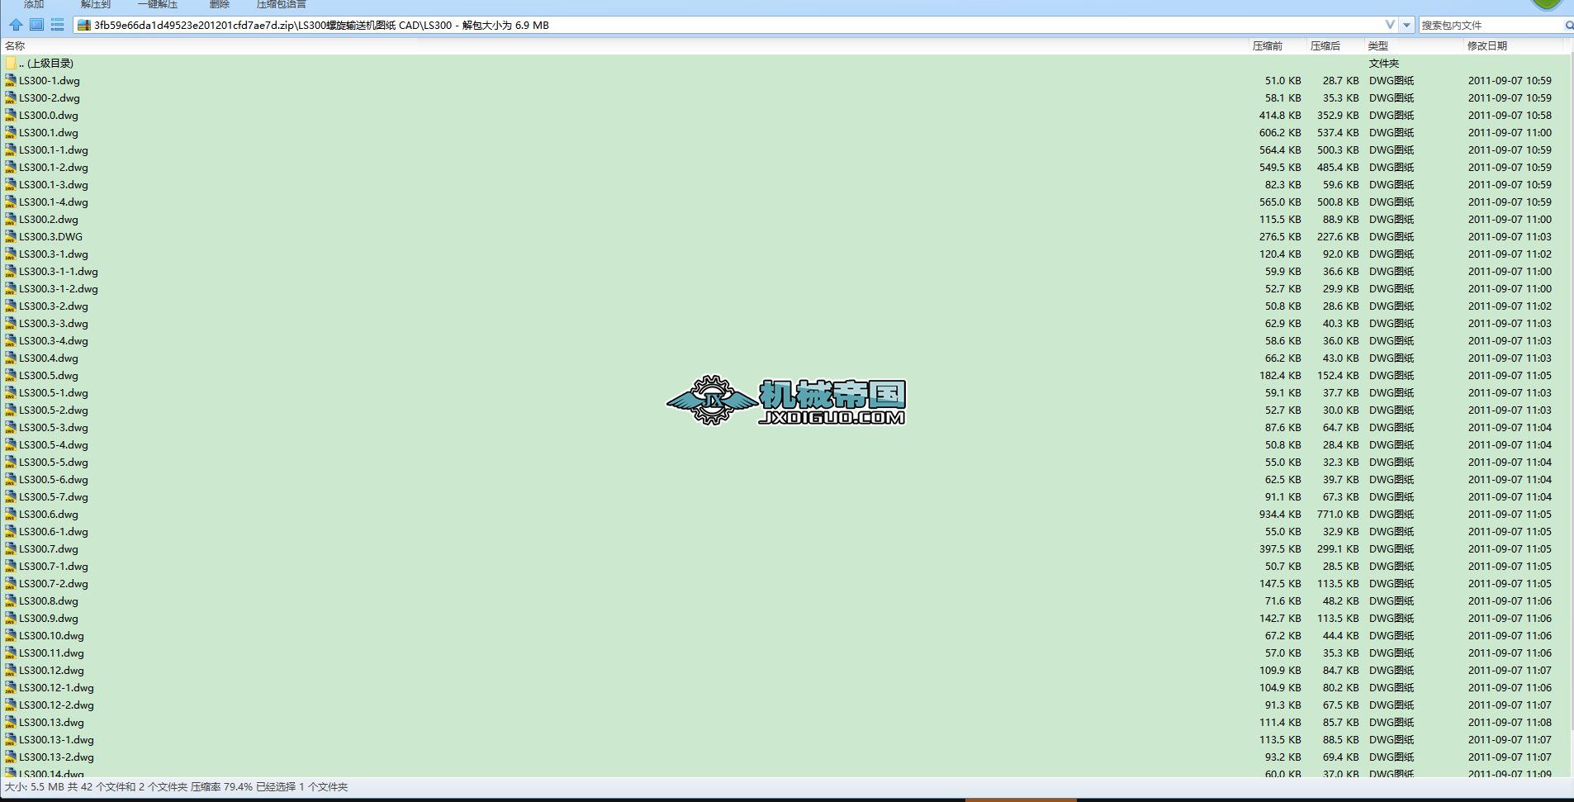
Task: Click the DWG file icon of LS300.5.dwg
Action: tap(10, 376)
